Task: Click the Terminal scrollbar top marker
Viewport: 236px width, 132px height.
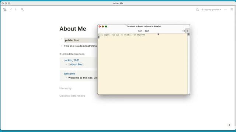Action: tap(188, 34)
